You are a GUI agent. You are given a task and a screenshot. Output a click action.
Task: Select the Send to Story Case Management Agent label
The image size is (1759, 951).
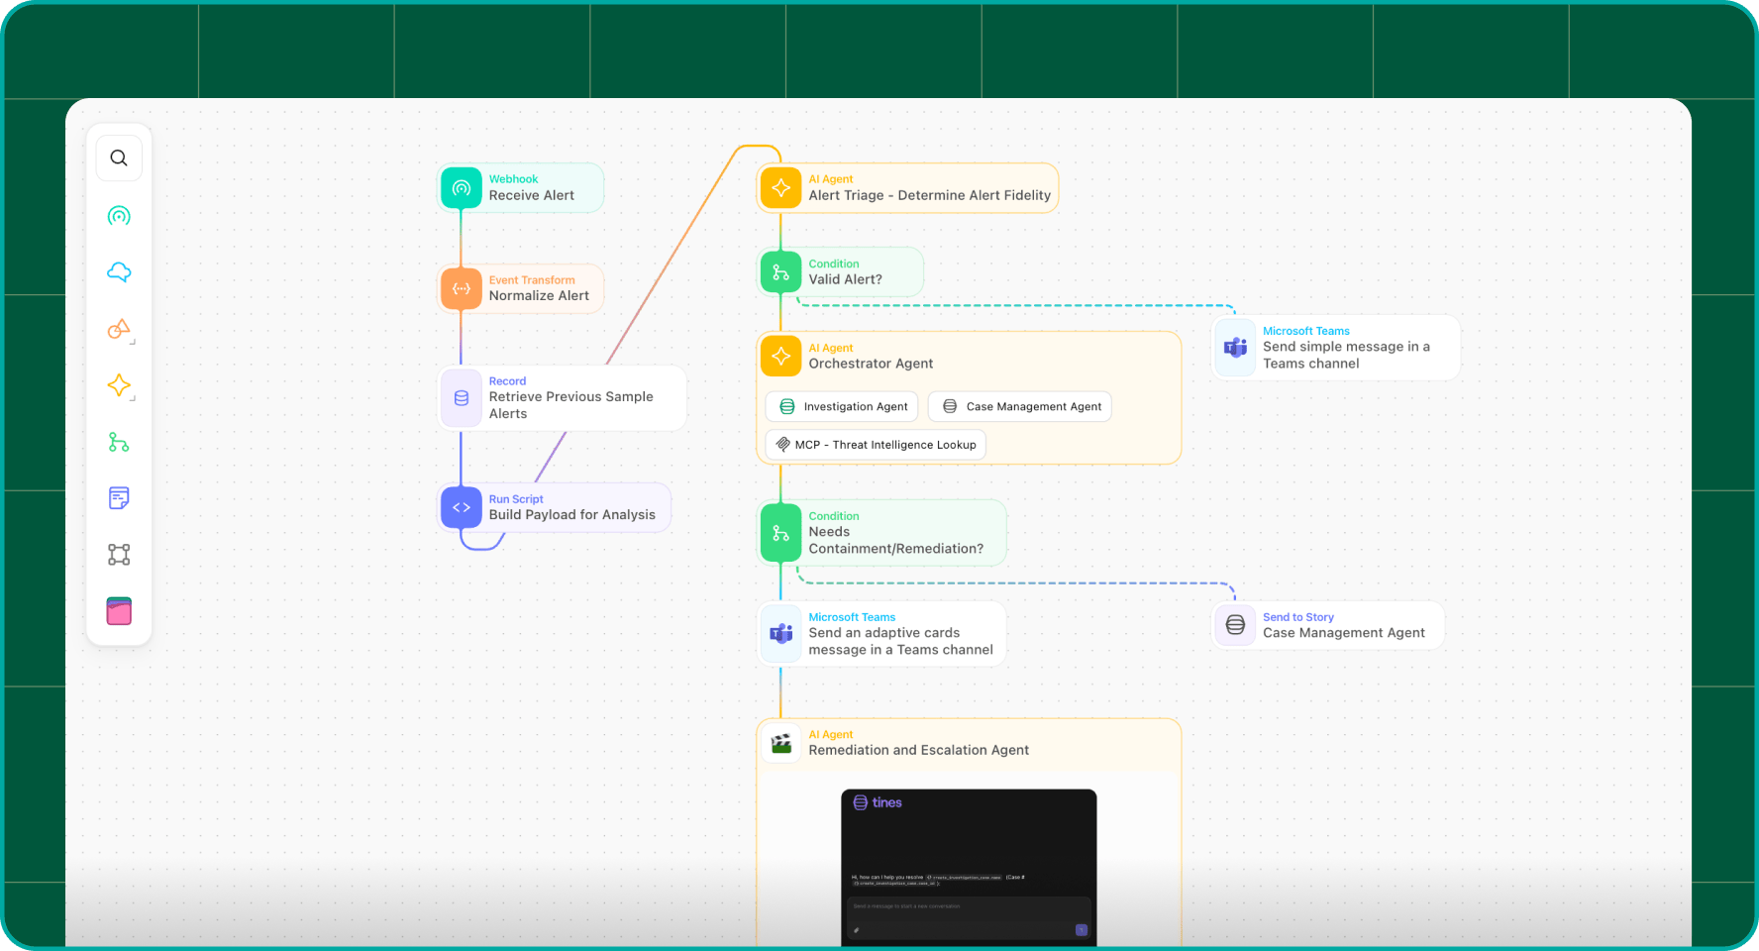point(1344,633)
